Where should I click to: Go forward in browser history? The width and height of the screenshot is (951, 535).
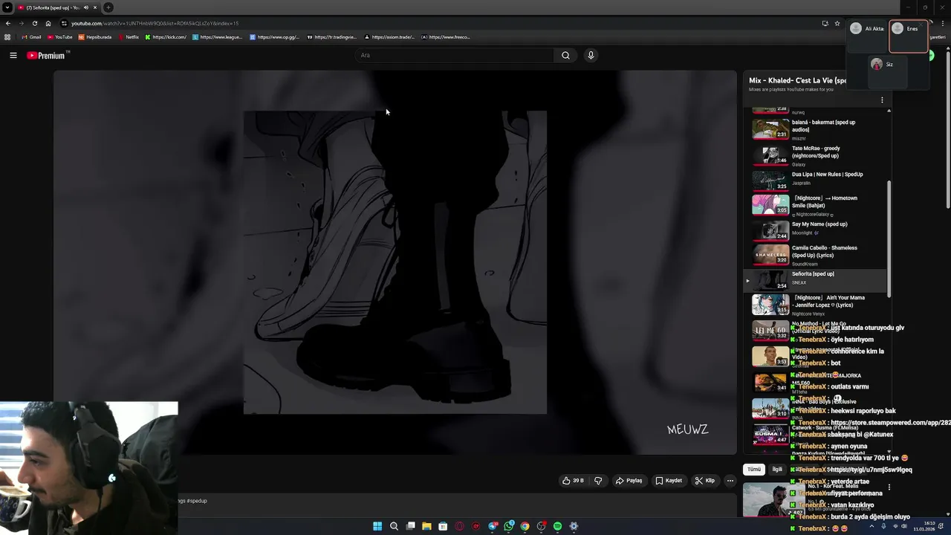(x=21, y=23)
